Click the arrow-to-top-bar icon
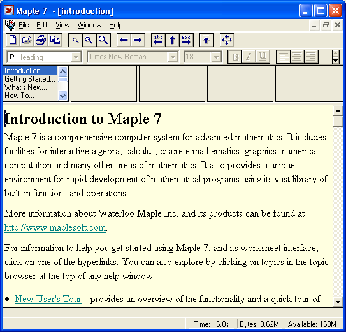This screenshot has height=332, width=346. pos(206,40)
